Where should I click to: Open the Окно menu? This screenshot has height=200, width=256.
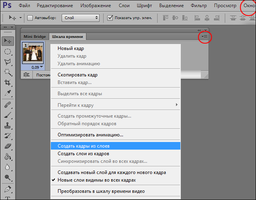[x=249, y=6]
